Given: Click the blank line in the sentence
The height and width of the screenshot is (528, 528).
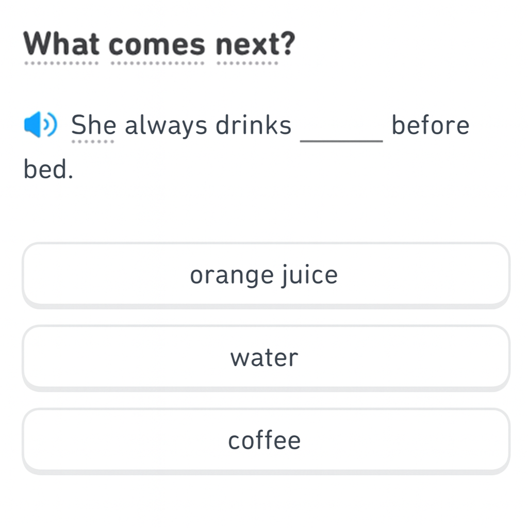Looking at the screenshot, I should pyautogui.click(x=341, y=138).
